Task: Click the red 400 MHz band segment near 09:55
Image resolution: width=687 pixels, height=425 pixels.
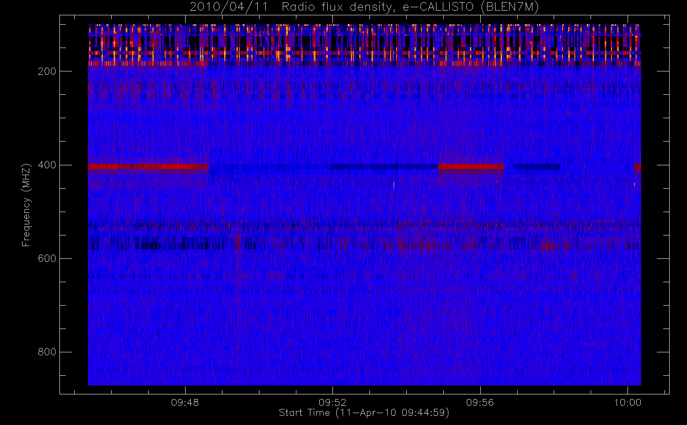Action: tap(471, 167)
